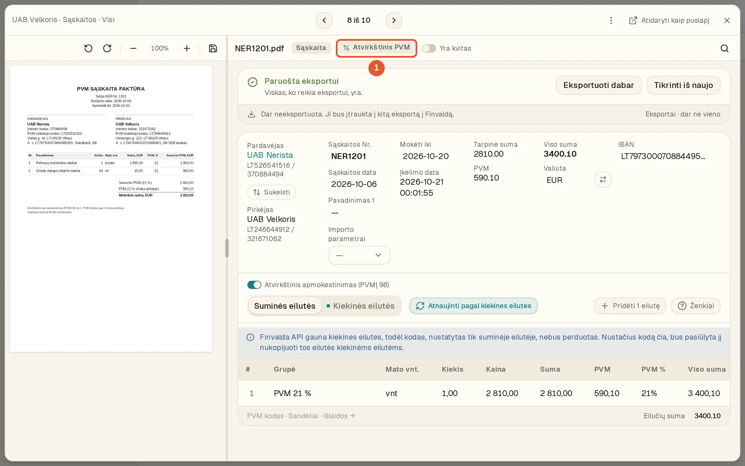Disable Atvirkštinis apmokestinimas (PVMĮ 96) toggle

click(x=254, y=285)
